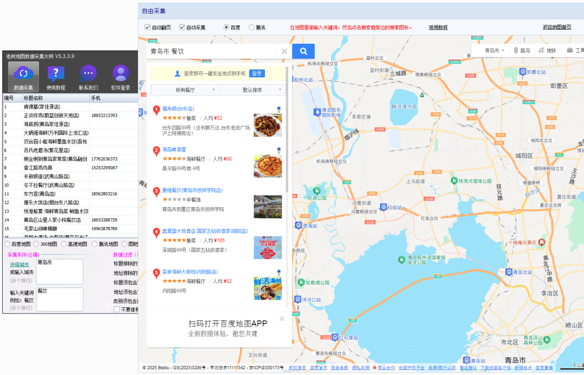This screenshot has width=584, height=375.
Task: Select row 东方宫(黄岛店)
Action: coord(70,194)
